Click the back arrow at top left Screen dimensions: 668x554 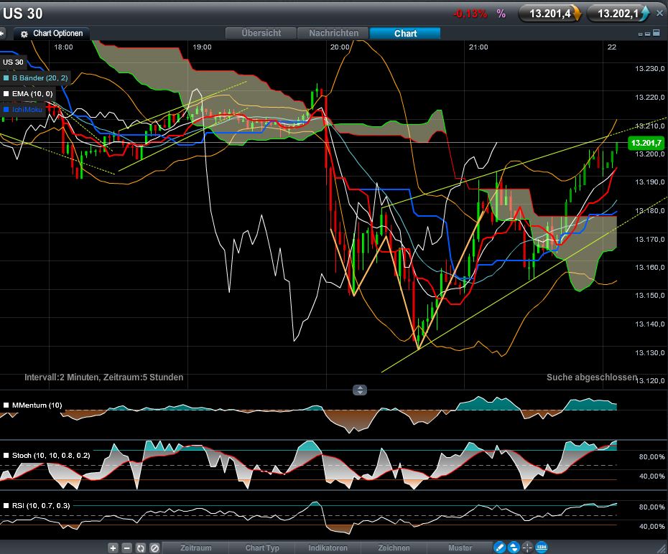(2, 33)
